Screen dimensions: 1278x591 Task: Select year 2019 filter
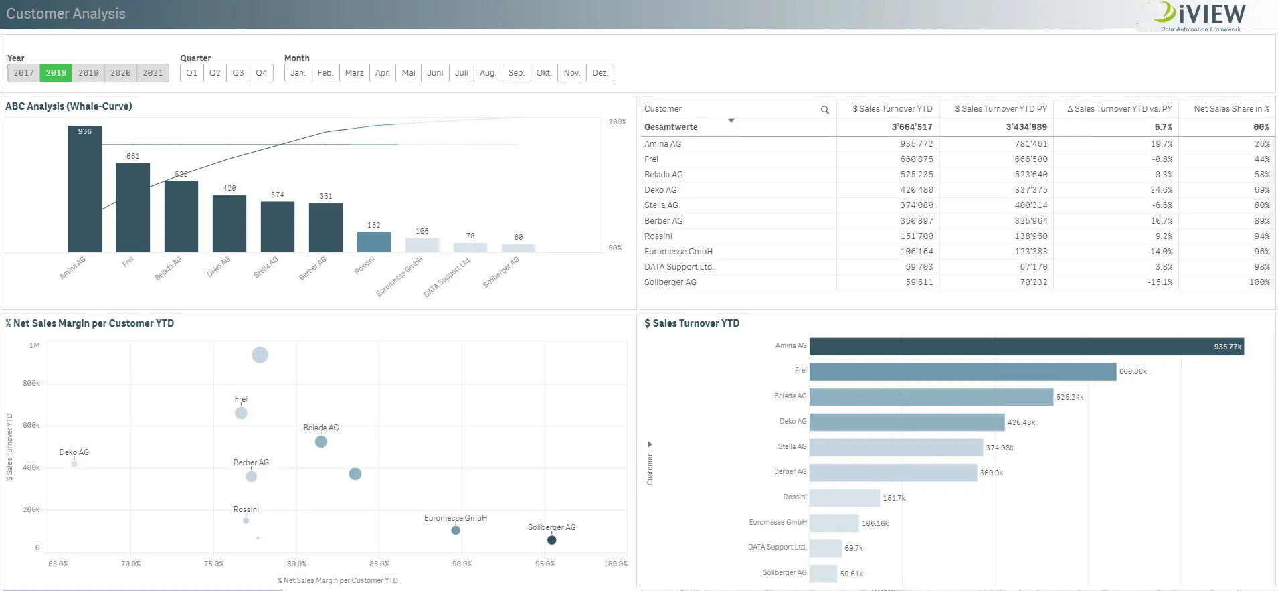coord(88,73)
